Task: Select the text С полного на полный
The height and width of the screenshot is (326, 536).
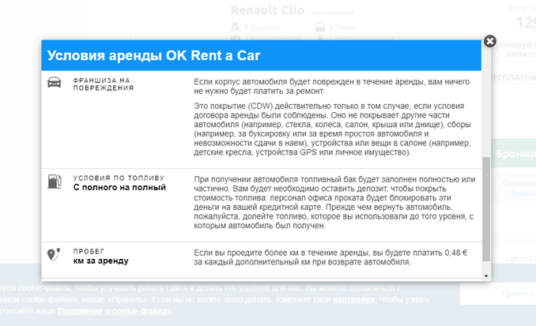Action: pyautogui.click(x=119, y=187)
